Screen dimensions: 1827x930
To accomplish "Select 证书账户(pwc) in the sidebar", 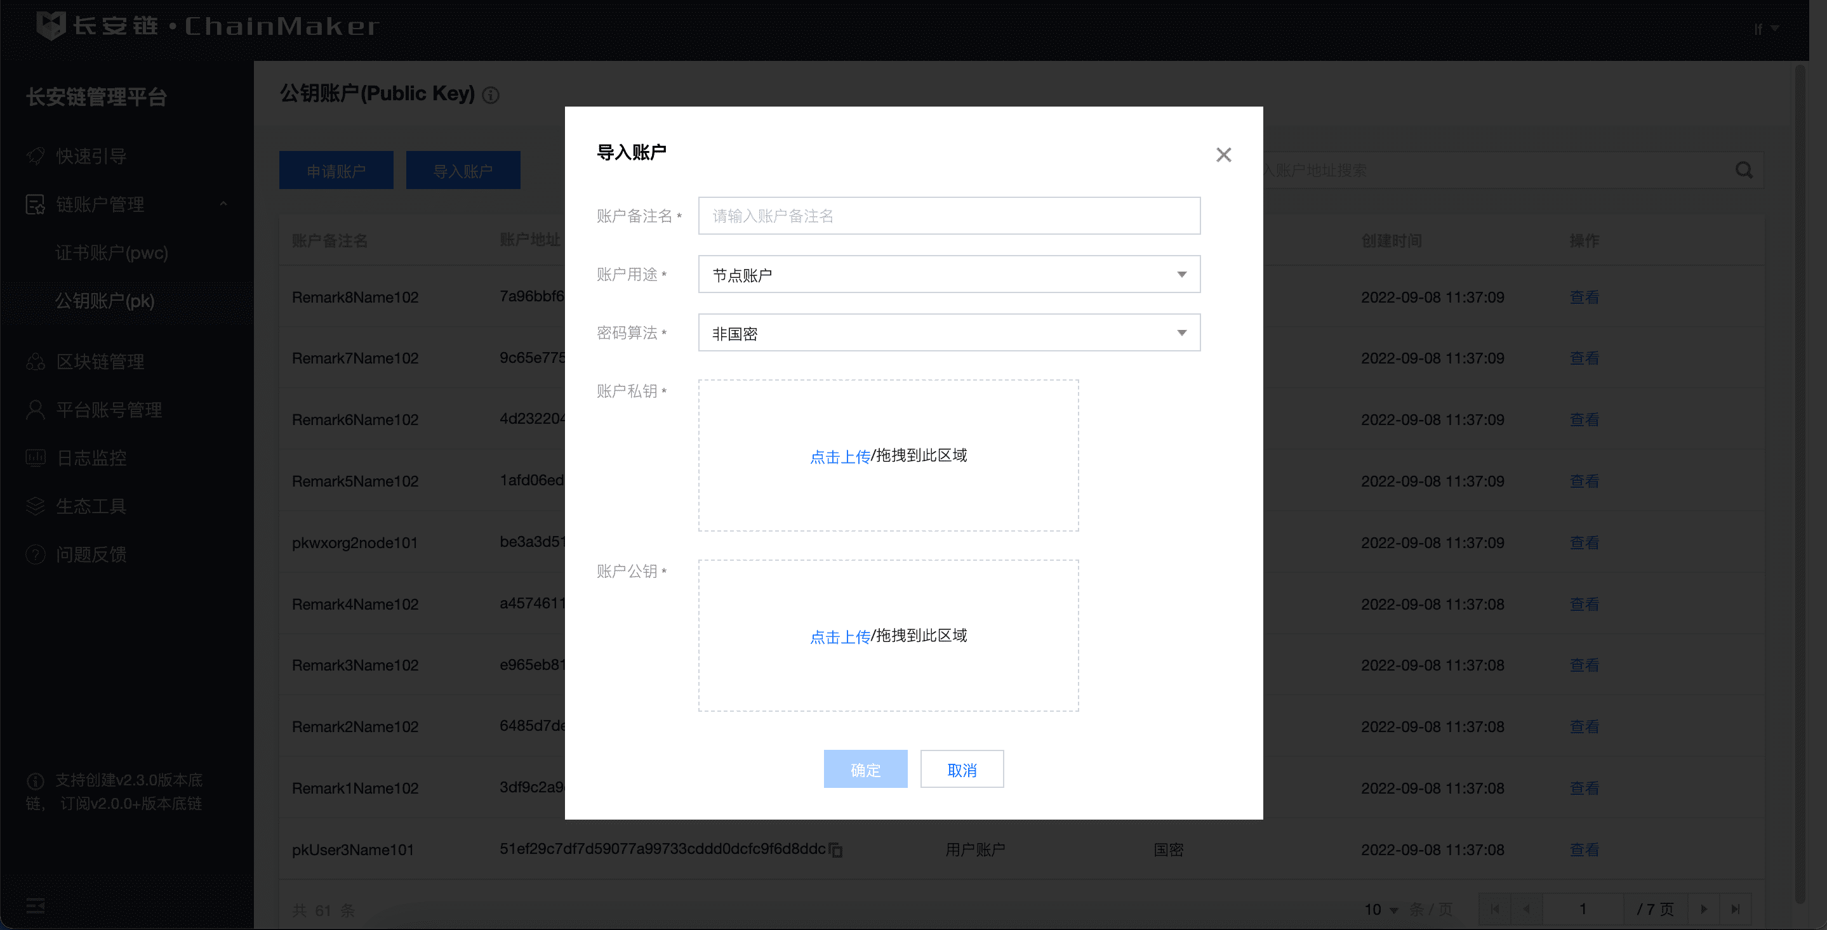I will click(x=111, y=252).
